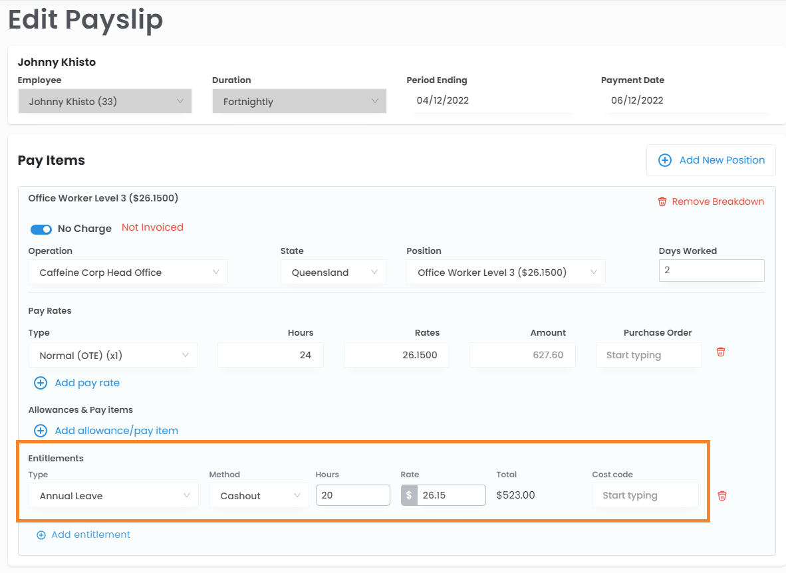Open the State dropdown showing Queensland

click(333, 273)
